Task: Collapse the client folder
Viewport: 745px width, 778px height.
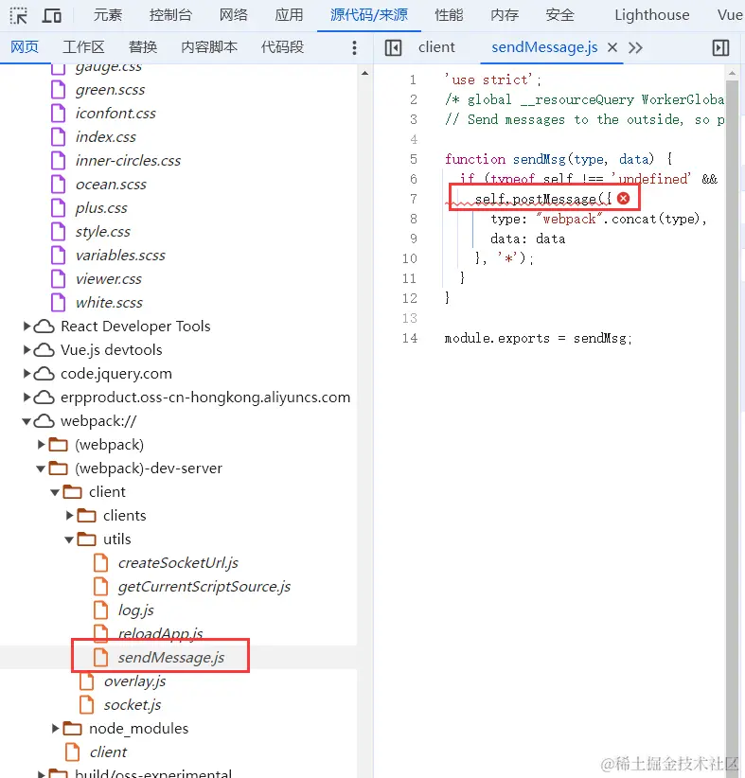Action: coord(55,492)
